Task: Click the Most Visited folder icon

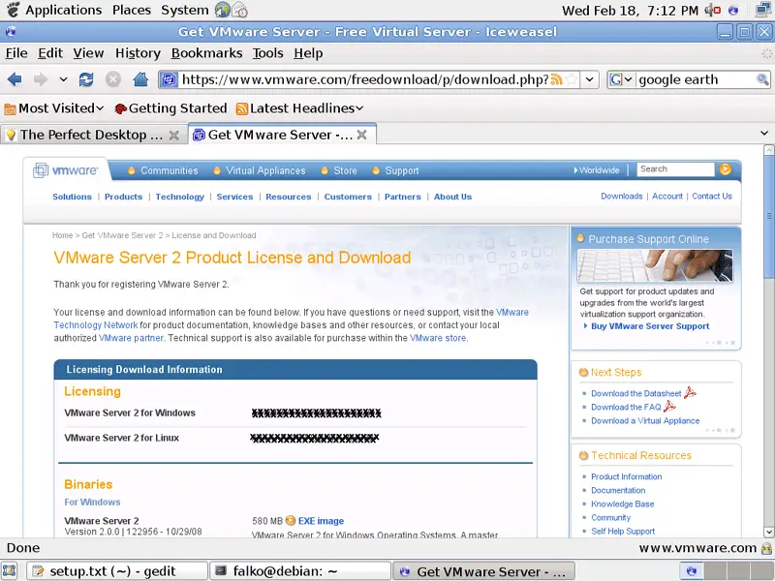Action: pyautogui.click(x=10, y=108)
